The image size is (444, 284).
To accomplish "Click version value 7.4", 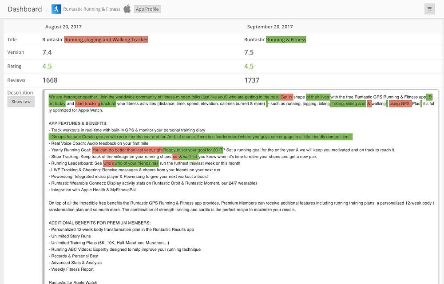I will click(47, 52).
